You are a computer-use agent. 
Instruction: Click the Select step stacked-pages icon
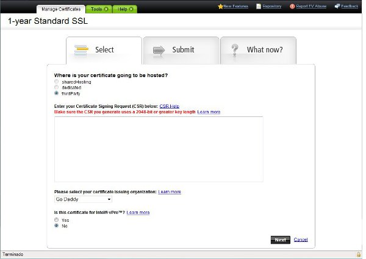point(81,50)
